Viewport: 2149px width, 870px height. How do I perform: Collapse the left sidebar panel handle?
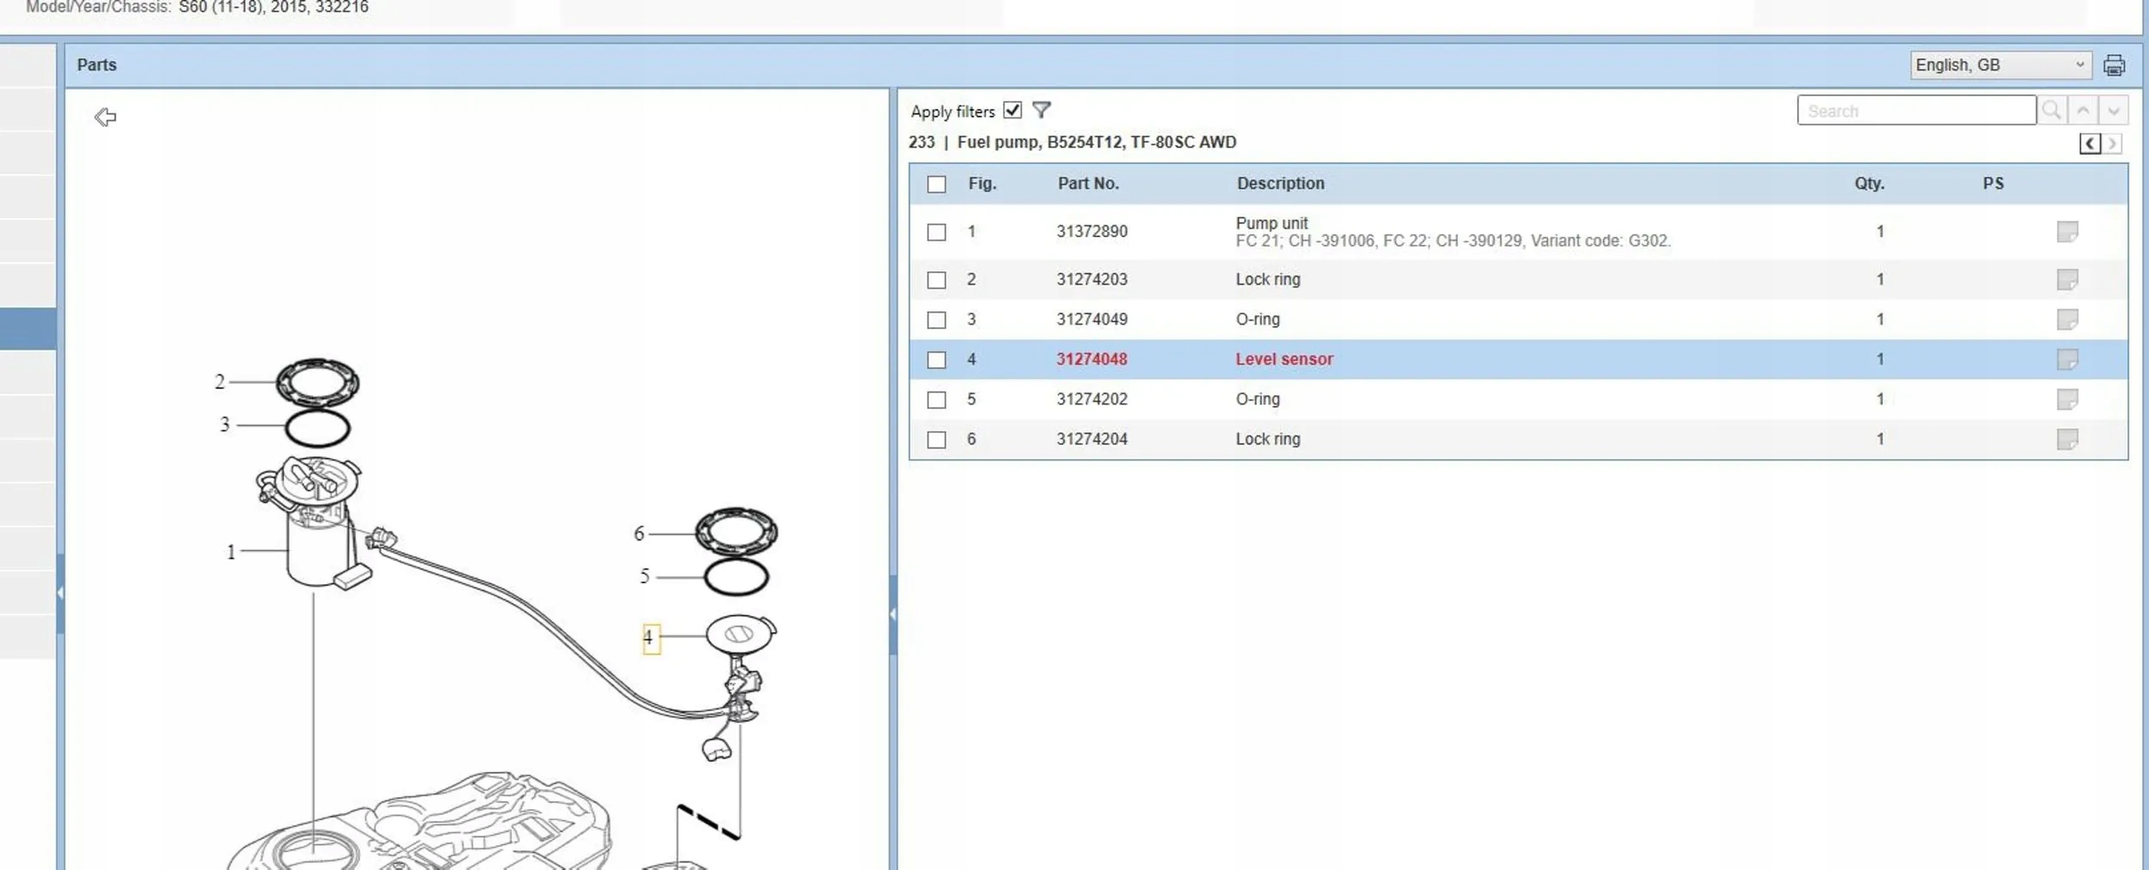(60, 593)
